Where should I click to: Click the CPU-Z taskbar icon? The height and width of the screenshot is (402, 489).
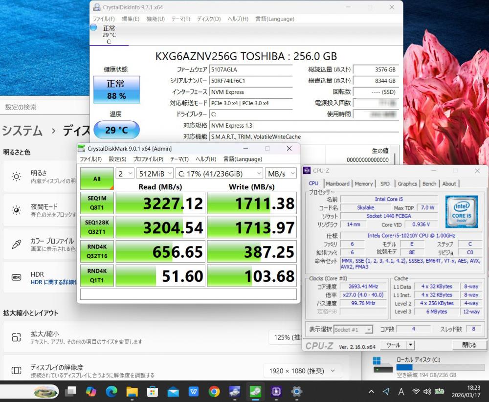(x=276, y=391)
